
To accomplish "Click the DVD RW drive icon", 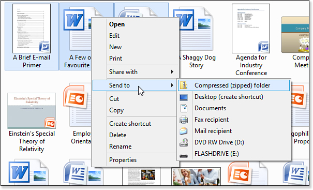I will tap(184, 142).
